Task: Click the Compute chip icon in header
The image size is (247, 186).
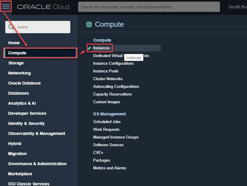Action: (89, 24)
